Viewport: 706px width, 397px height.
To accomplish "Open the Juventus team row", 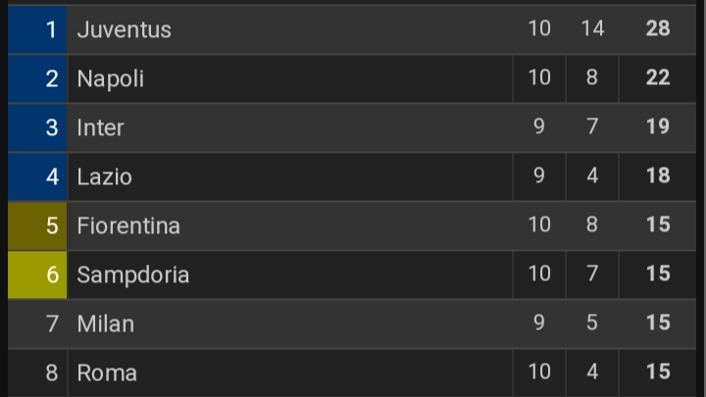I will [124, 29].
